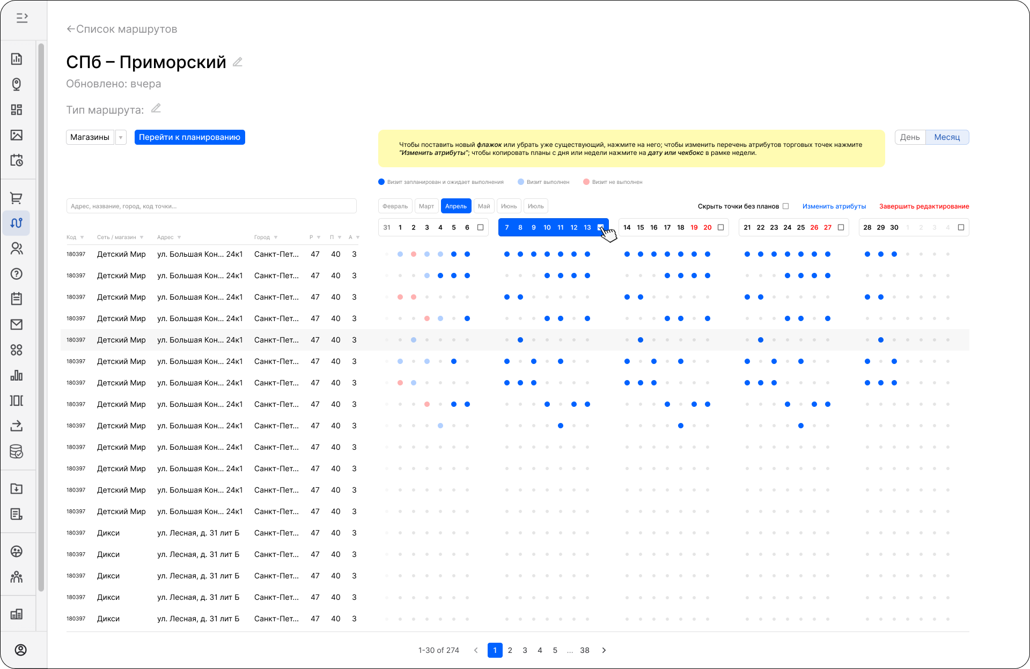Image resolution: width=1030 pixels, height=669 pixels.
Task: Click the address search input field
Action: pos(211,206)
